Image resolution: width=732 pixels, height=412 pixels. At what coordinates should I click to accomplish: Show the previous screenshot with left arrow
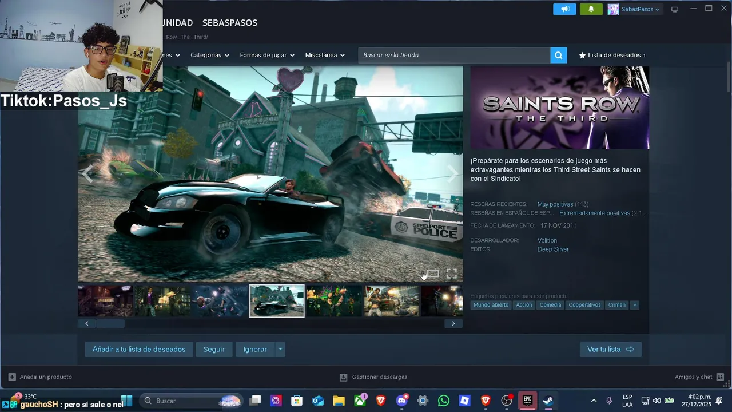pyautogui.click(x=87, y=174)
